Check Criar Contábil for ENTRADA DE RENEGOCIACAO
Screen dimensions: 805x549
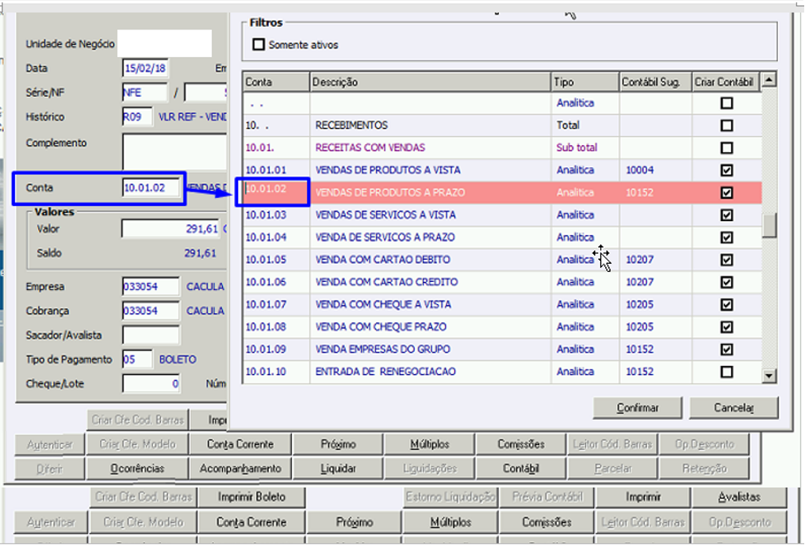click(726, 372)
